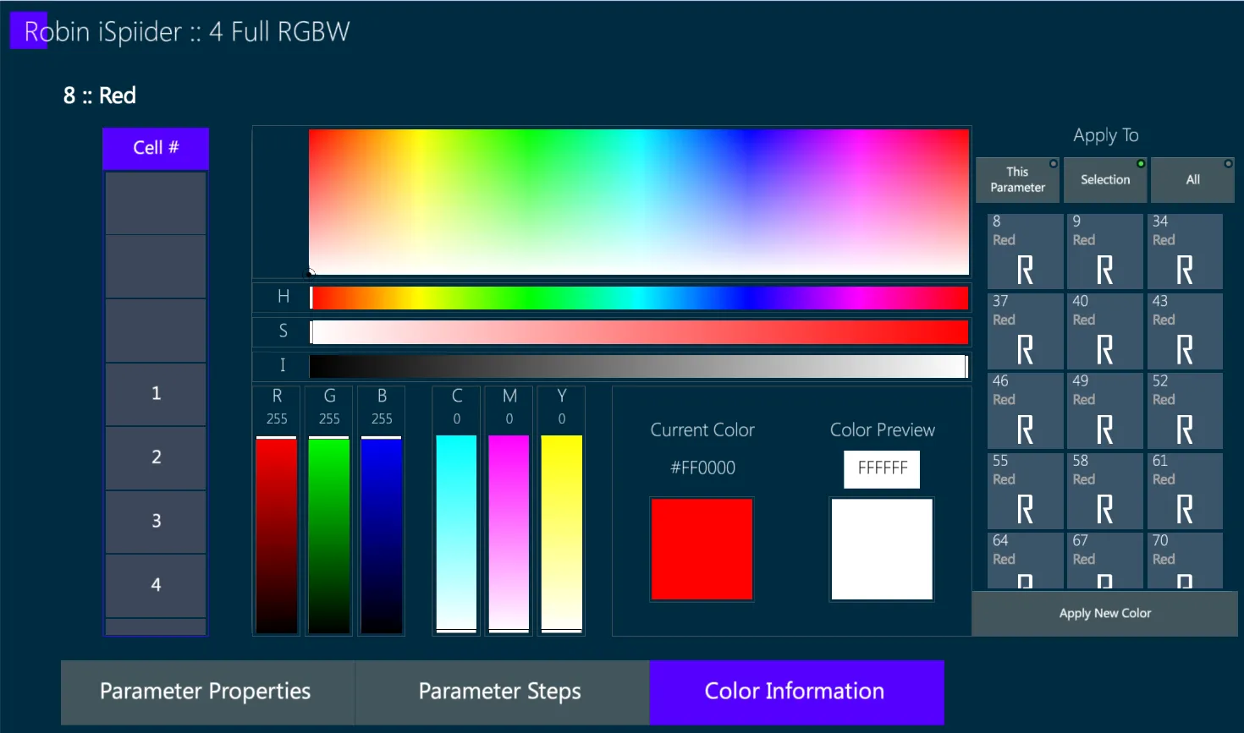Enable Apply To All option
Viewport: 1244px width, 733px height.
1192,180
